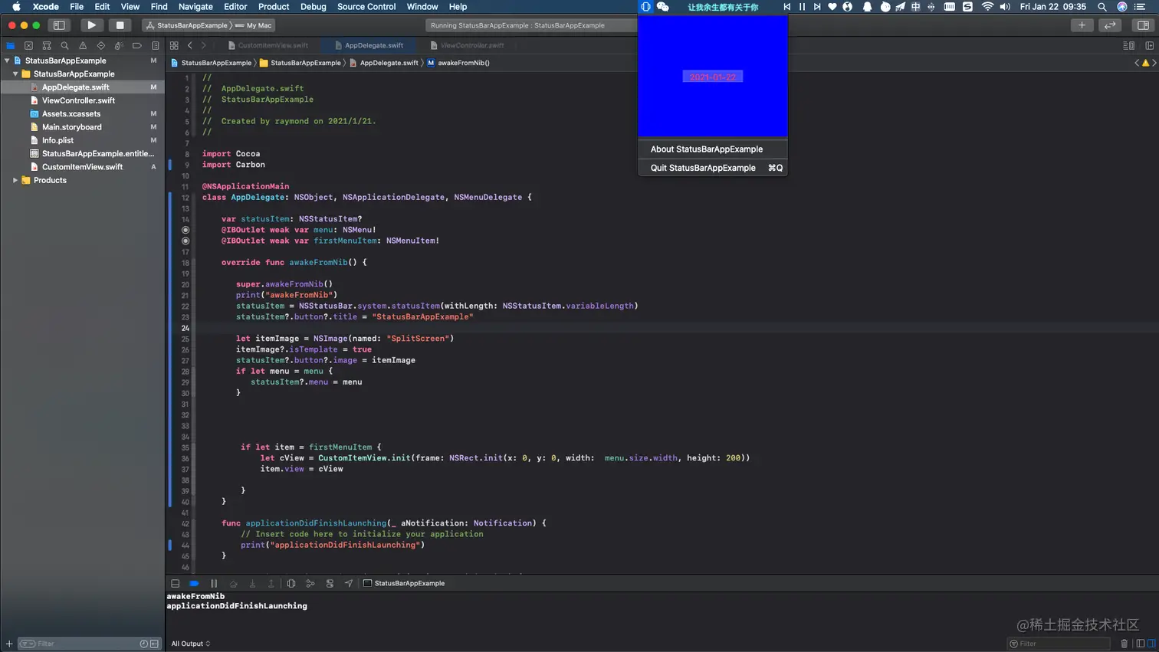Click the Spotlight search icon in menu bar

tap(1102, 7)
